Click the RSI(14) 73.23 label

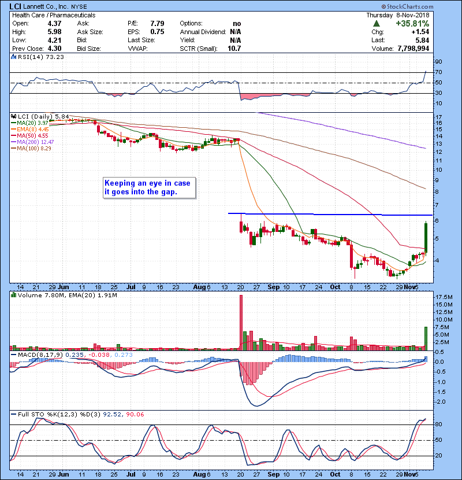coord(40,57)
